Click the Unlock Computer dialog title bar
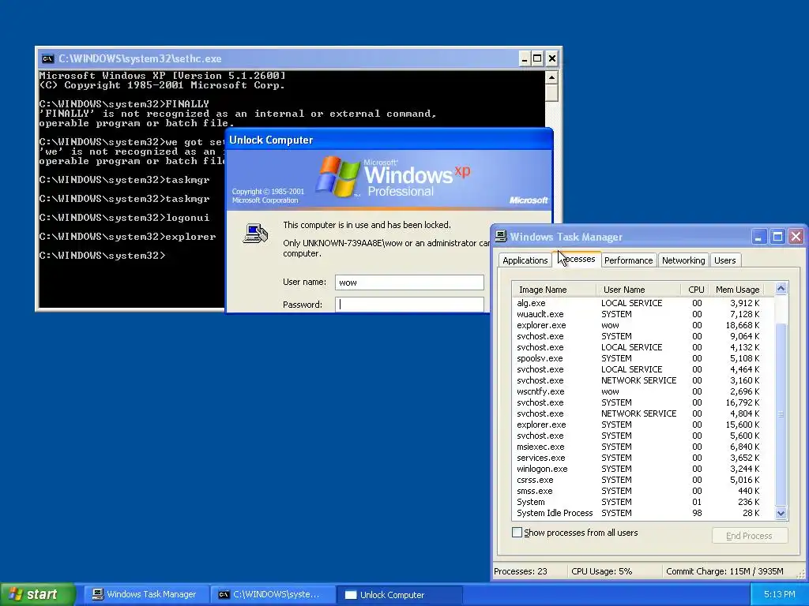 pyautogui.click(x=389, y=140)
